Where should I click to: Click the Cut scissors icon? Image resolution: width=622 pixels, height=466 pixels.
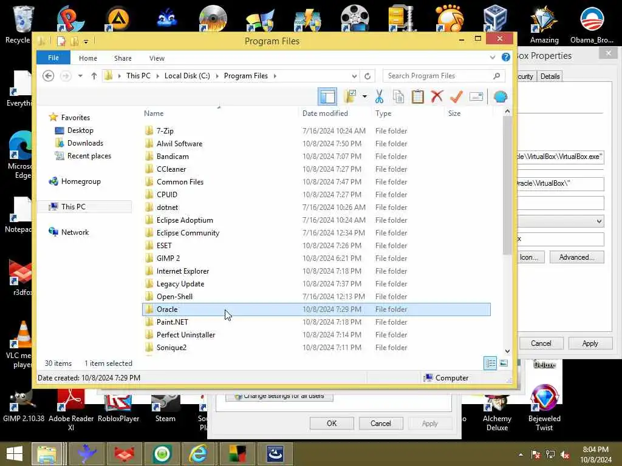[x=379, y=96]
